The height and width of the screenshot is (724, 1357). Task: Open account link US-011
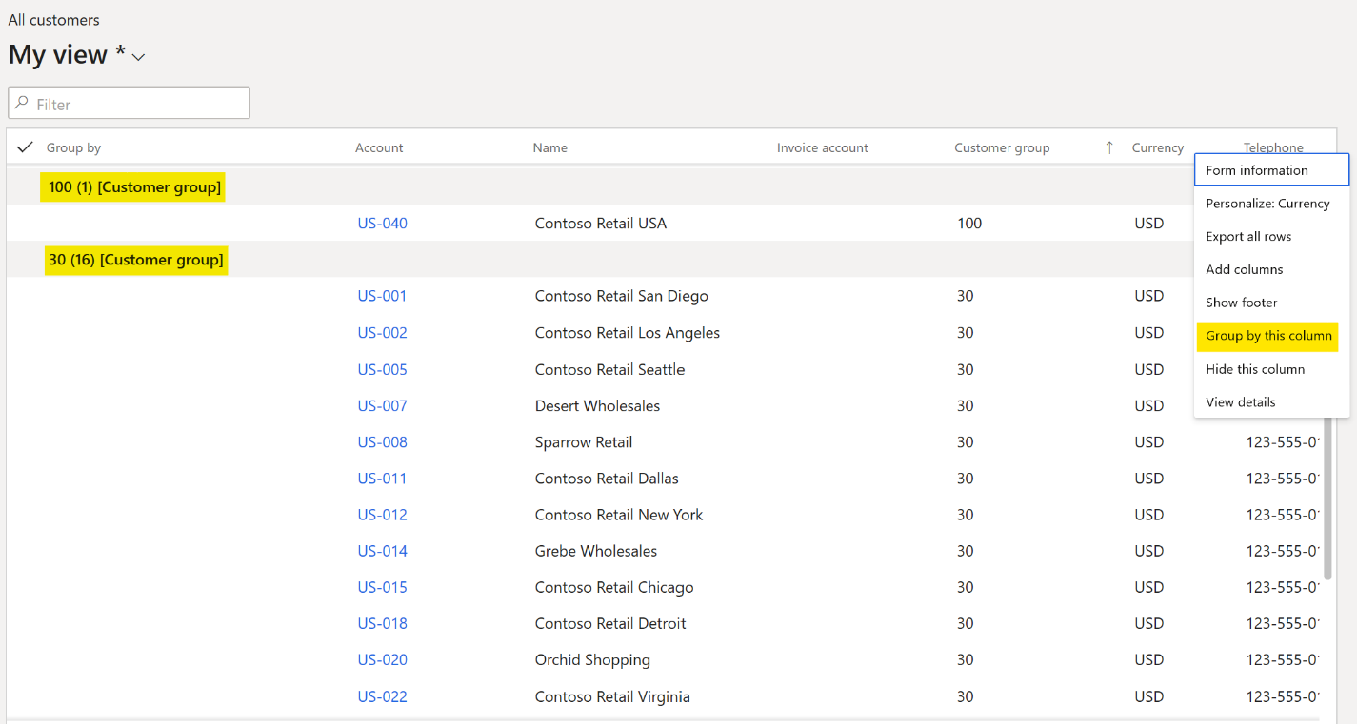point(383,479)
